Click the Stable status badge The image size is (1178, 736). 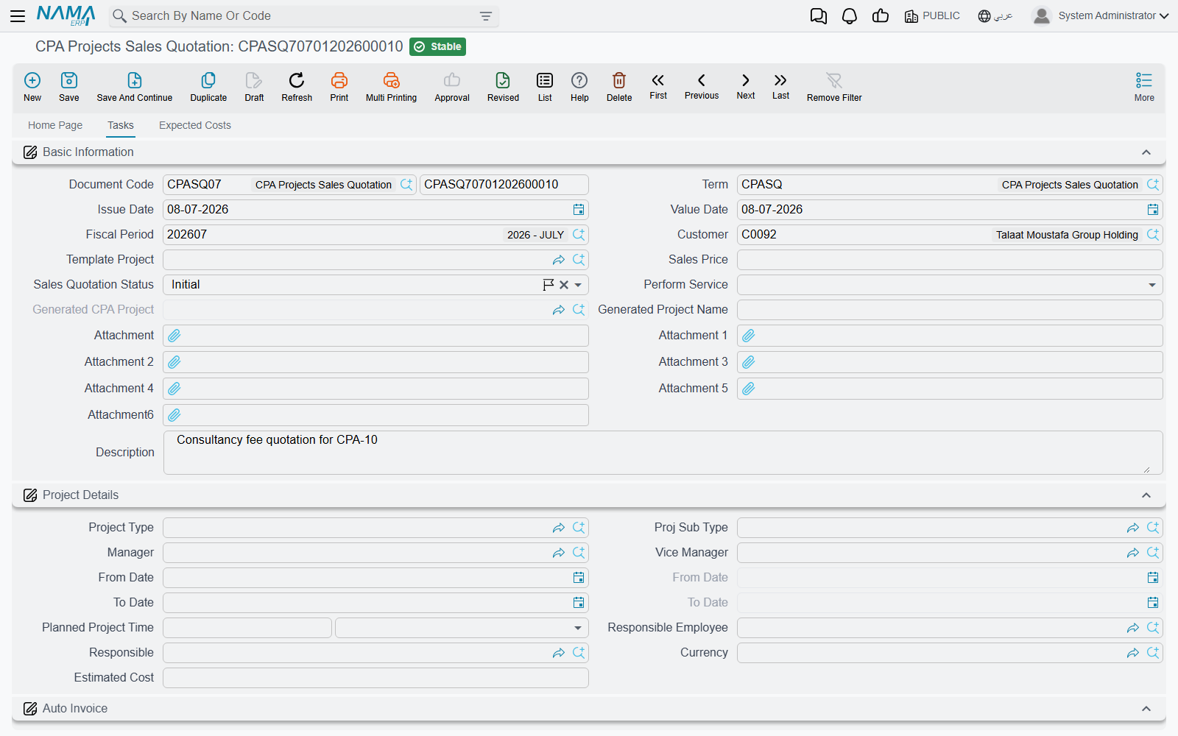point(437,46)
